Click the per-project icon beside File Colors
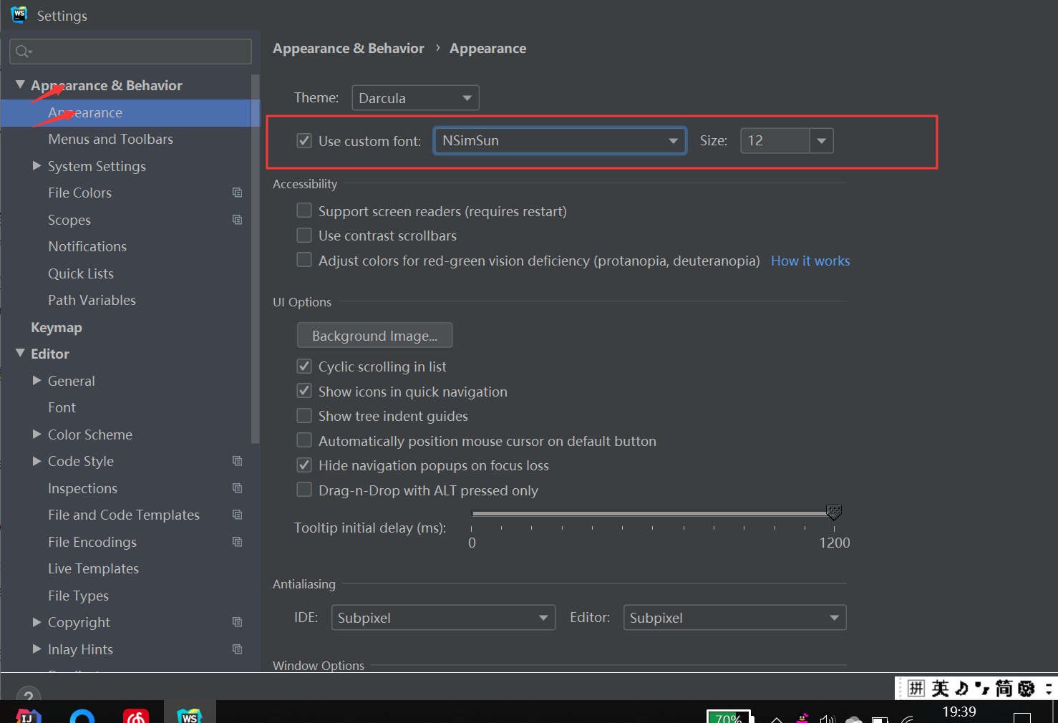Image resolution: width=1058 pixels, height=723 pixels. 238,193
